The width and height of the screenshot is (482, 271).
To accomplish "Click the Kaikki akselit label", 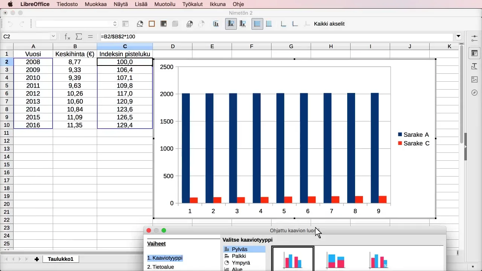I will (x=329, y=24).
